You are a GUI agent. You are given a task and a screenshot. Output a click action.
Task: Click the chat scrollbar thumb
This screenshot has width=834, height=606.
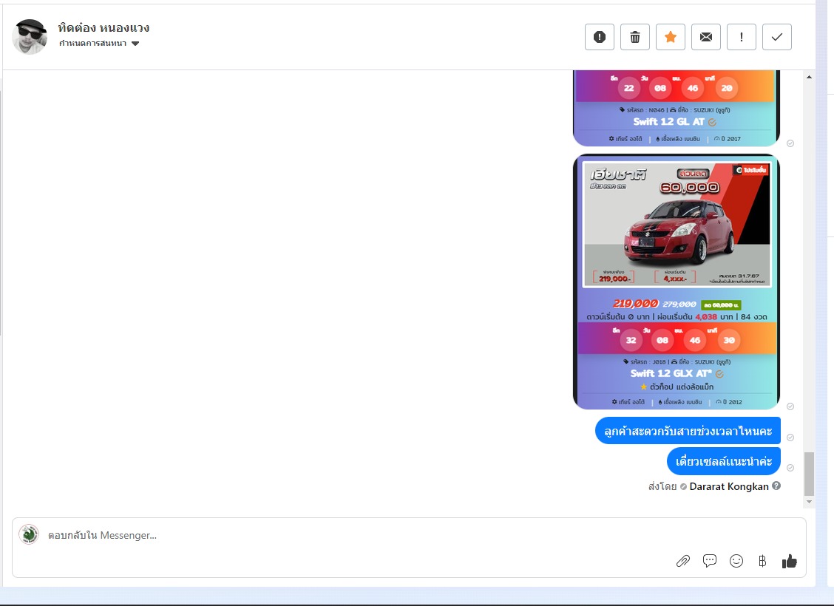809,474
